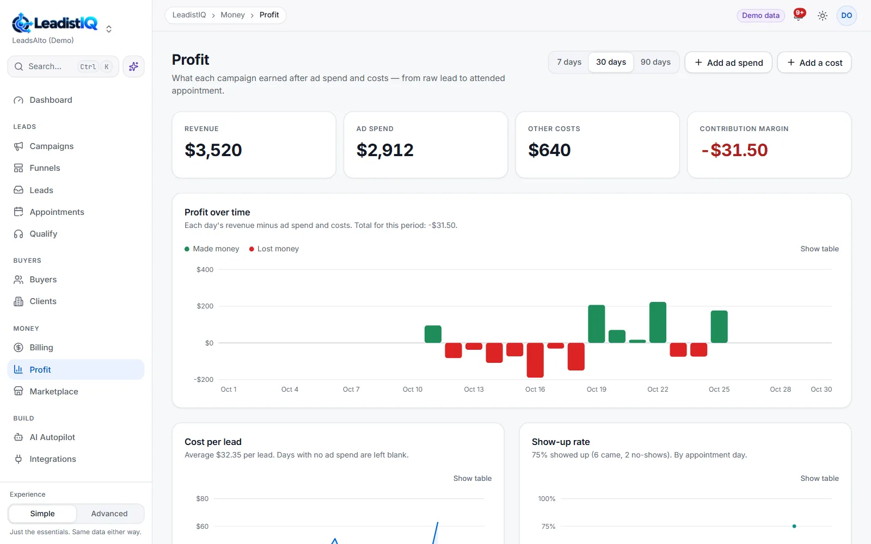Click the Contribution Margin -$31.50 value
The width and height of the screenshot is (871, 544).
[x=734, y=150]
